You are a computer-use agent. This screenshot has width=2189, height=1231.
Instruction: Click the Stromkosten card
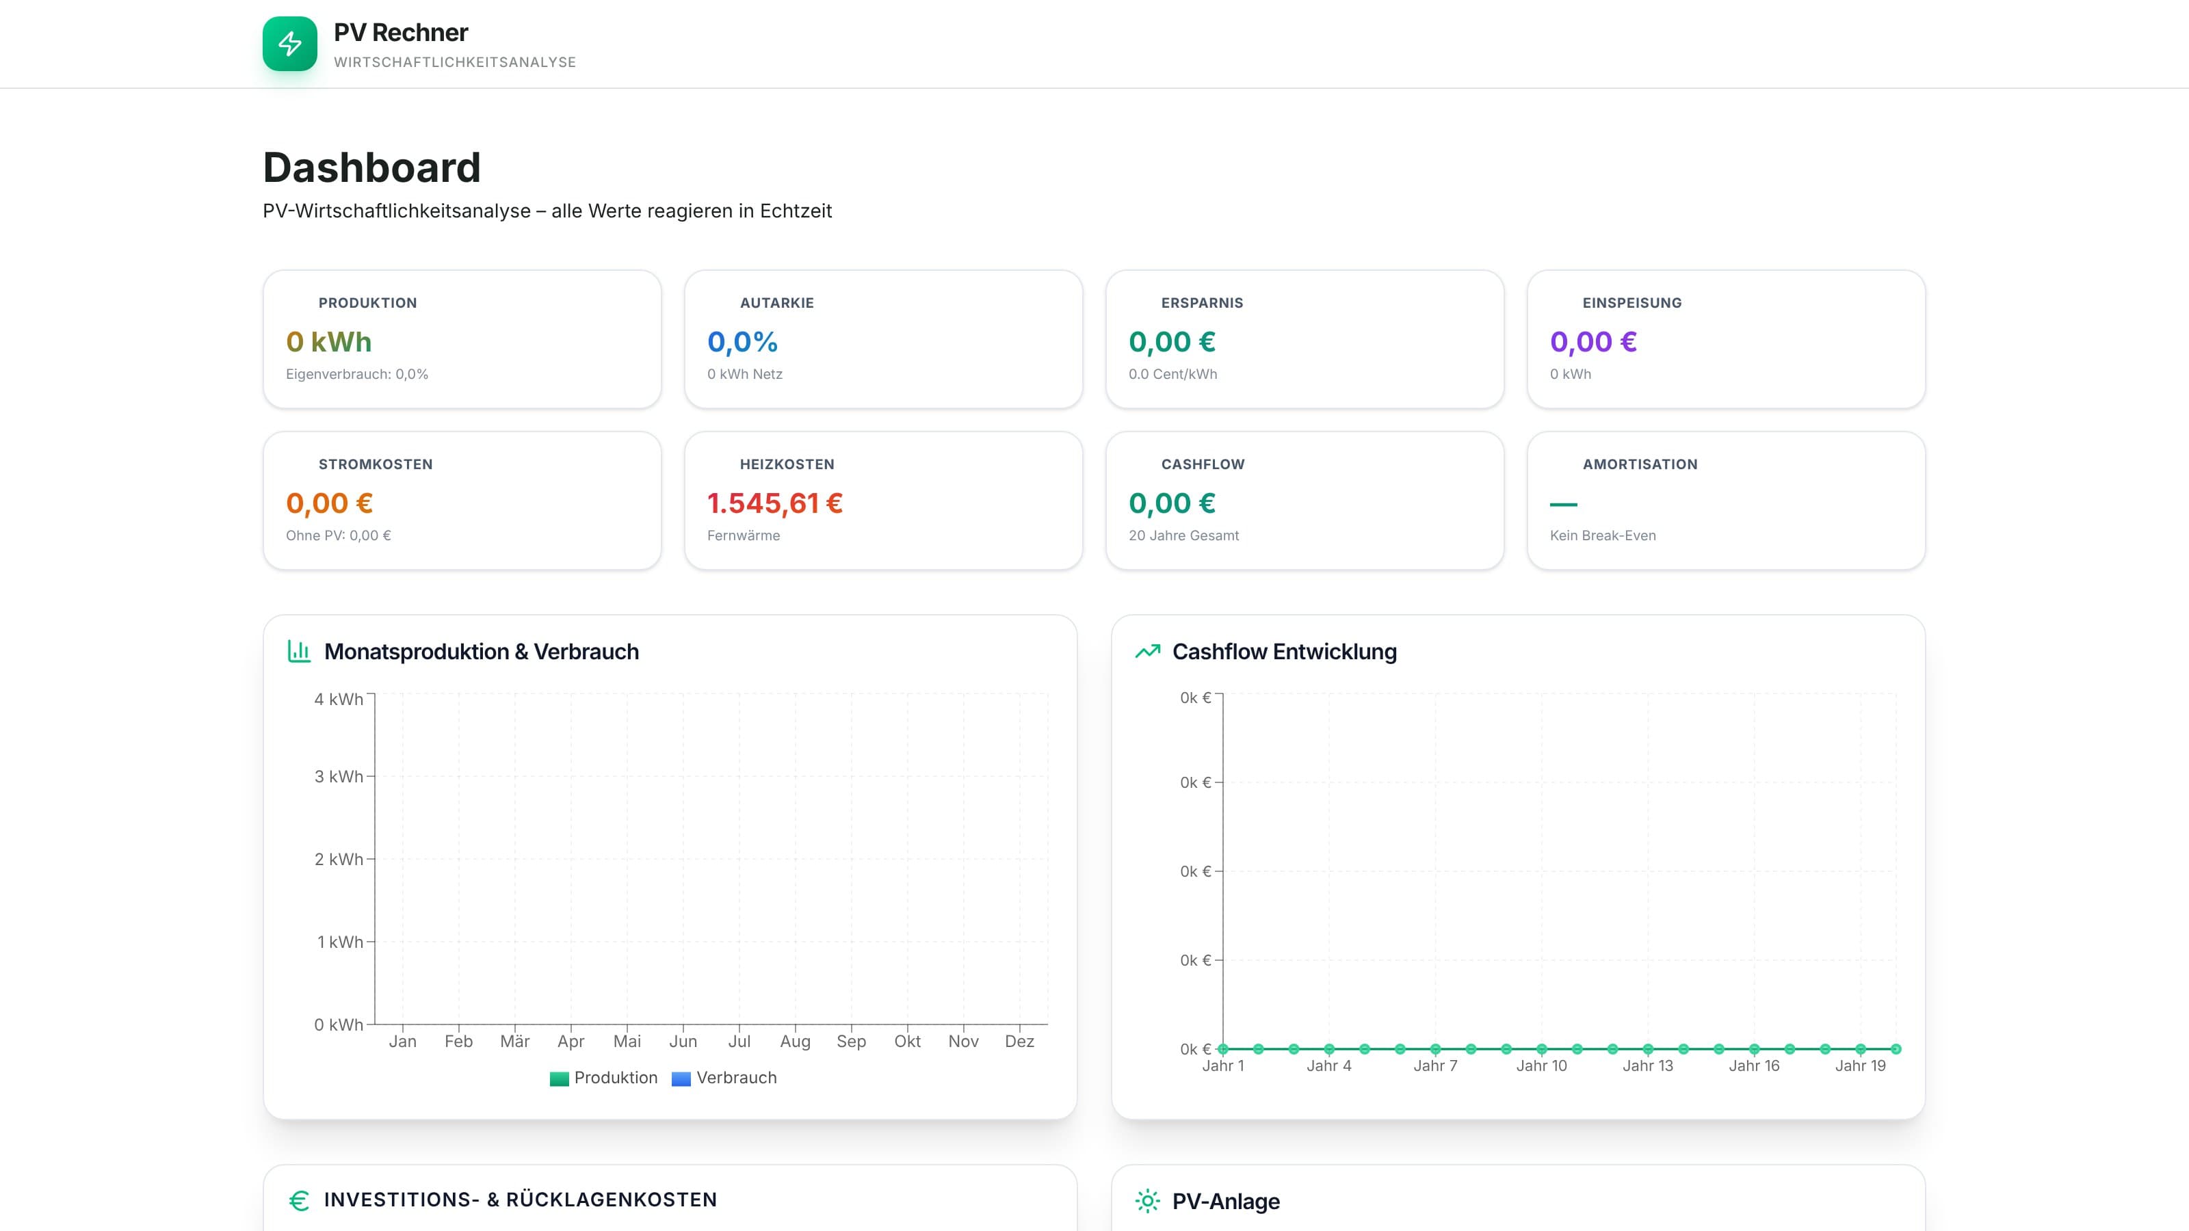(x=462, y=501)
